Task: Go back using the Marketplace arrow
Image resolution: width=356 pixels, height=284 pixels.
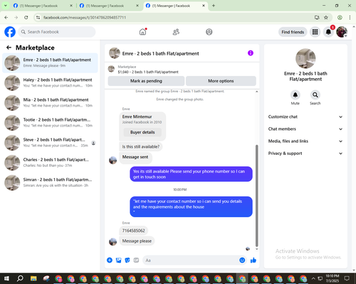Action: 9,48
